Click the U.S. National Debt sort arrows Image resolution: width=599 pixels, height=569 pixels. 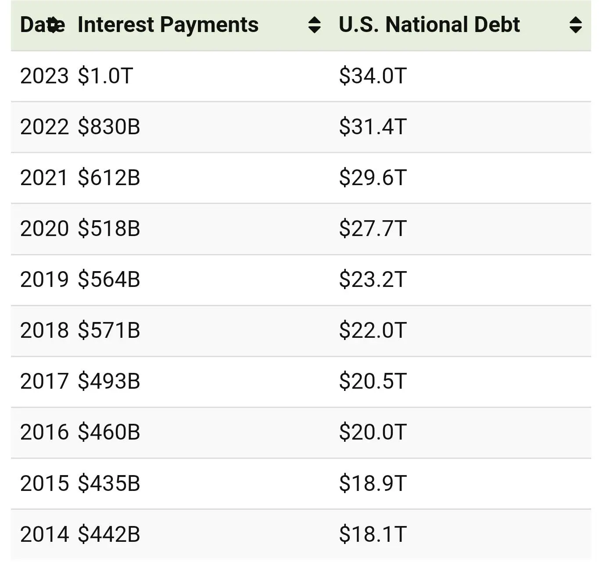pos(575,25)
